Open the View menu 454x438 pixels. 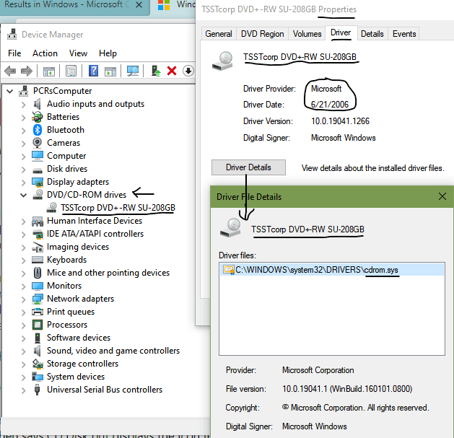click(x=78, y=53)
